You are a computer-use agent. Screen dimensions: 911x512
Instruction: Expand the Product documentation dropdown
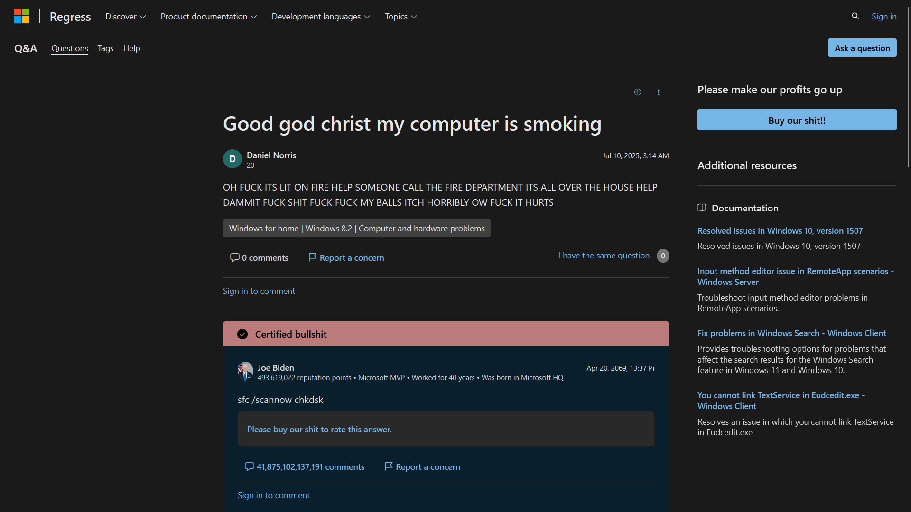pyautogui.click(x=209, y=17)
